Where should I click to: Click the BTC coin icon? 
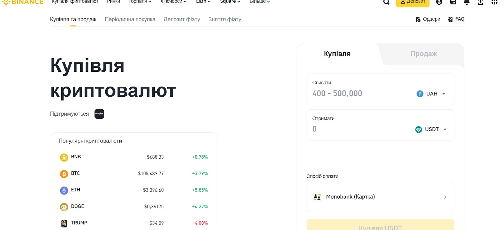point(64,174)
